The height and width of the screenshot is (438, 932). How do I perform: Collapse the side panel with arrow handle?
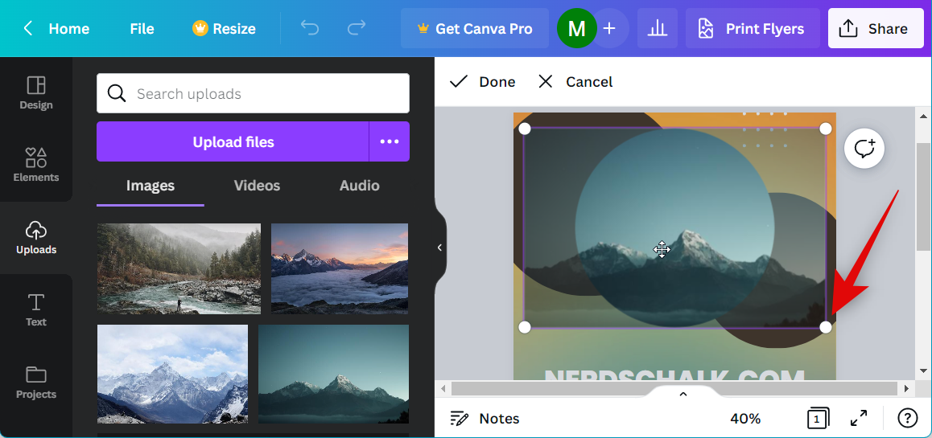coord(439,248)
